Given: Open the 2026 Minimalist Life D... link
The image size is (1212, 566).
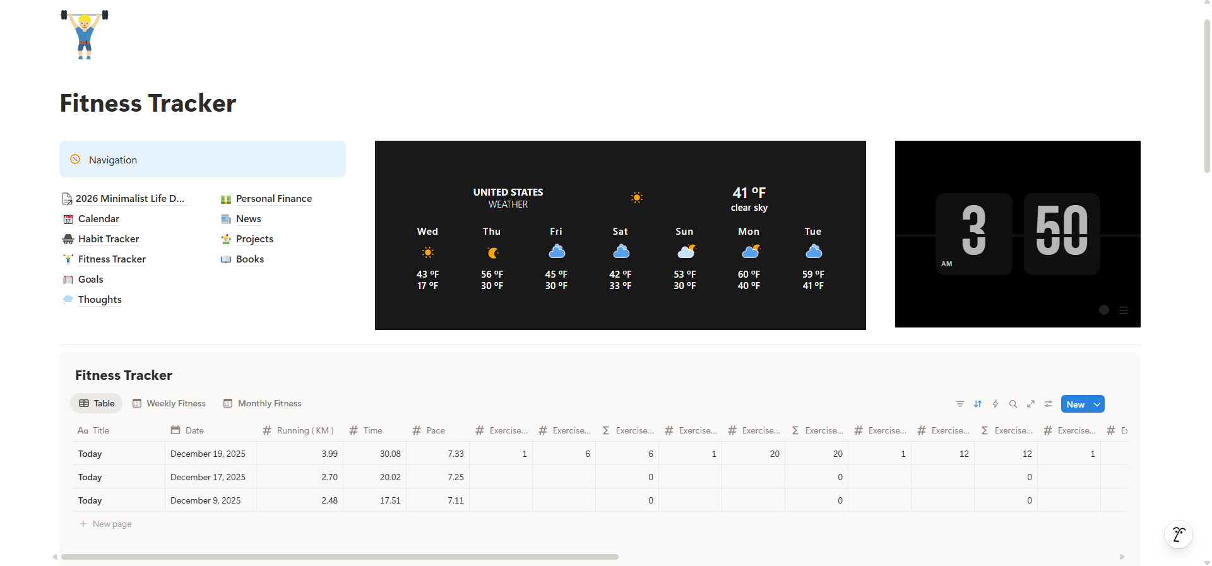Looking at the screenshot, I should tap(130, 199).
